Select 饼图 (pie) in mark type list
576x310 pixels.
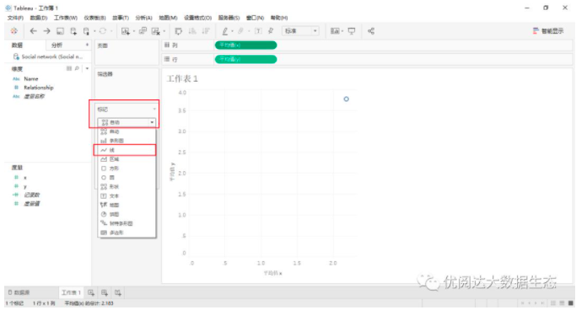tap(127, 214)
